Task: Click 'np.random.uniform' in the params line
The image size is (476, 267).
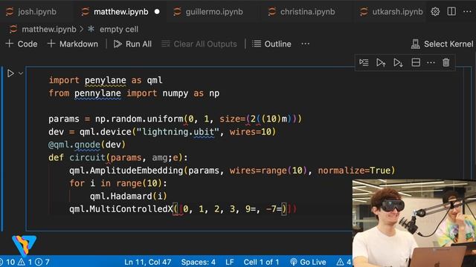Action: click(139, 119)
